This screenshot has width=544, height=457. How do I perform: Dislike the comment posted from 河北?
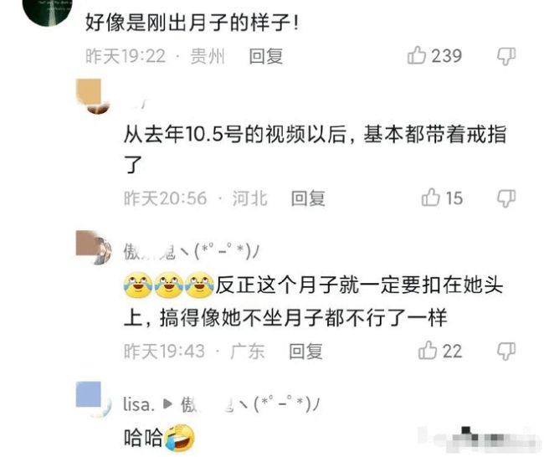(506, 198)
